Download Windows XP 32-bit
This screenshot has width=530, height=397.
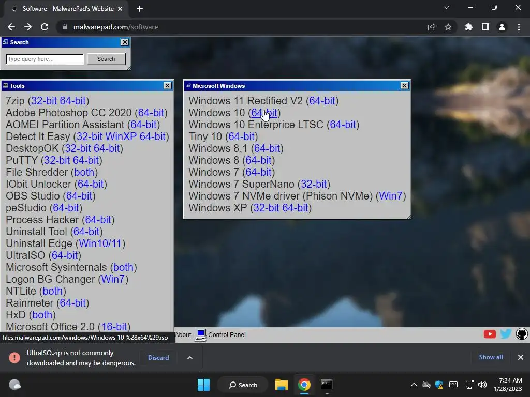coord(267,208)
